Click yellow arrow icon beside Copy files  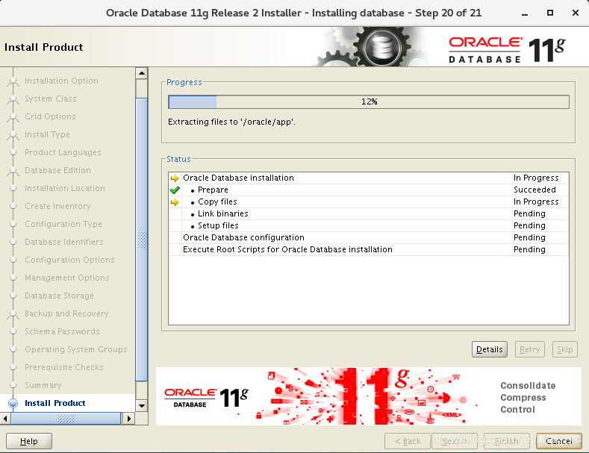tap(175, 202)
